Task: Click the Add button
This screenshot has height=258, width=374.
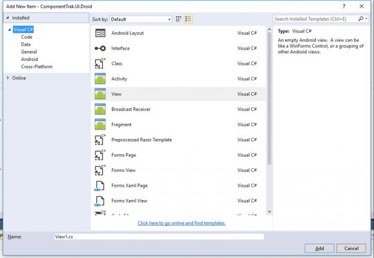Action: pyautogui.click(x=319, y=248)
